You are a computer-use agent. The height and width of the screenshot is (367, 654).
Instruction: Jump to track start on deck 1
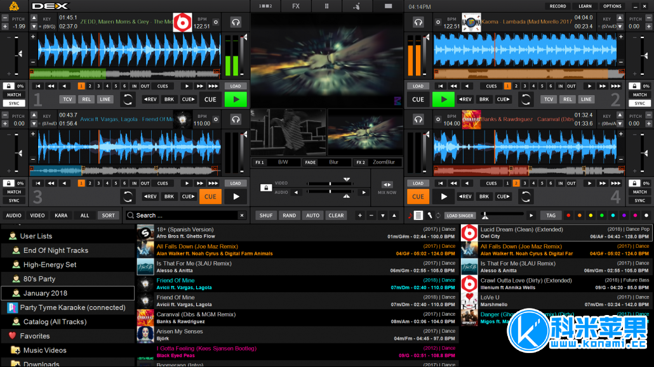38,86
